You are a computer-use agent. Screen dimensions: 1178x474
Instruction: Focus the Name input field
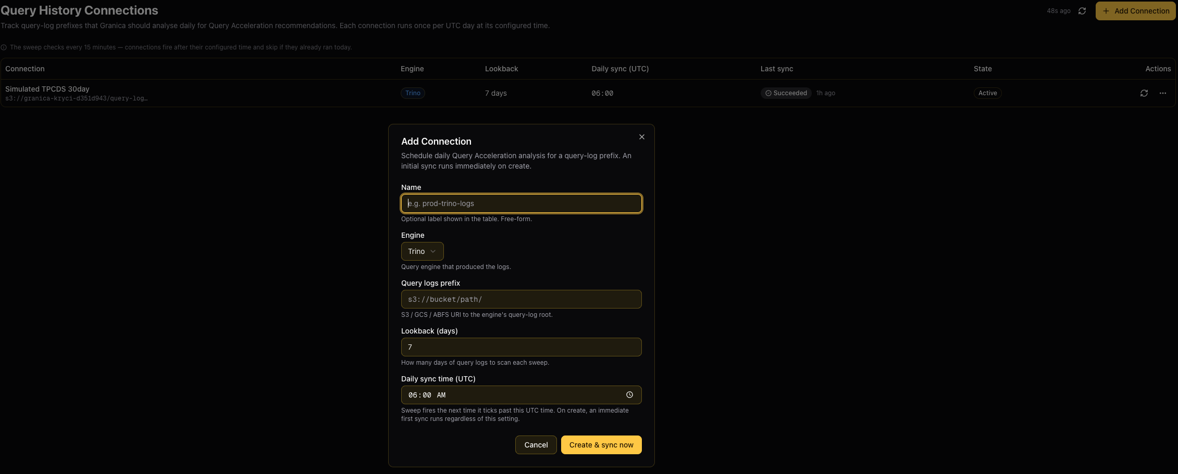(521, 203)
